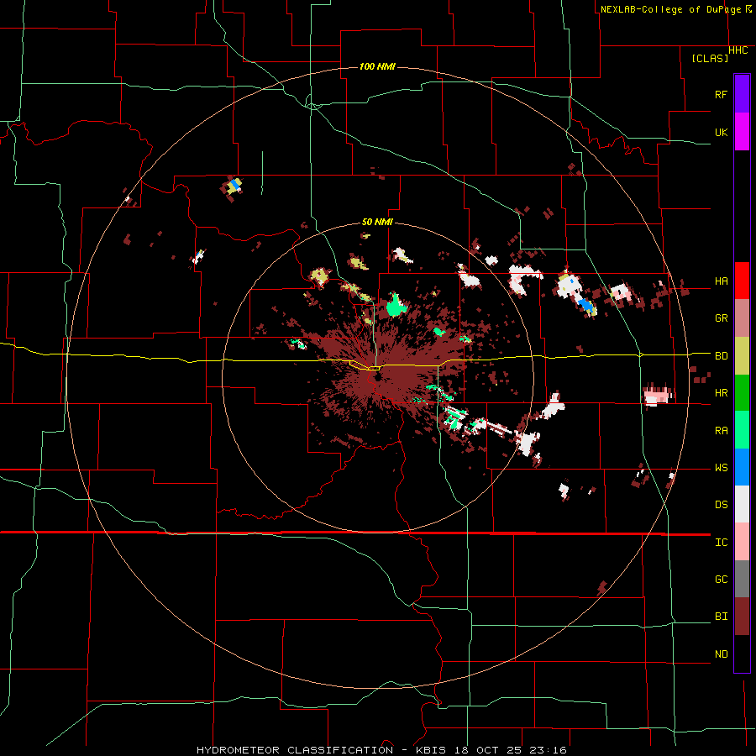Viewport: 756px width, 756px height.
Task: Click the HR dark green legend swatch
Action: click(742, 393)
